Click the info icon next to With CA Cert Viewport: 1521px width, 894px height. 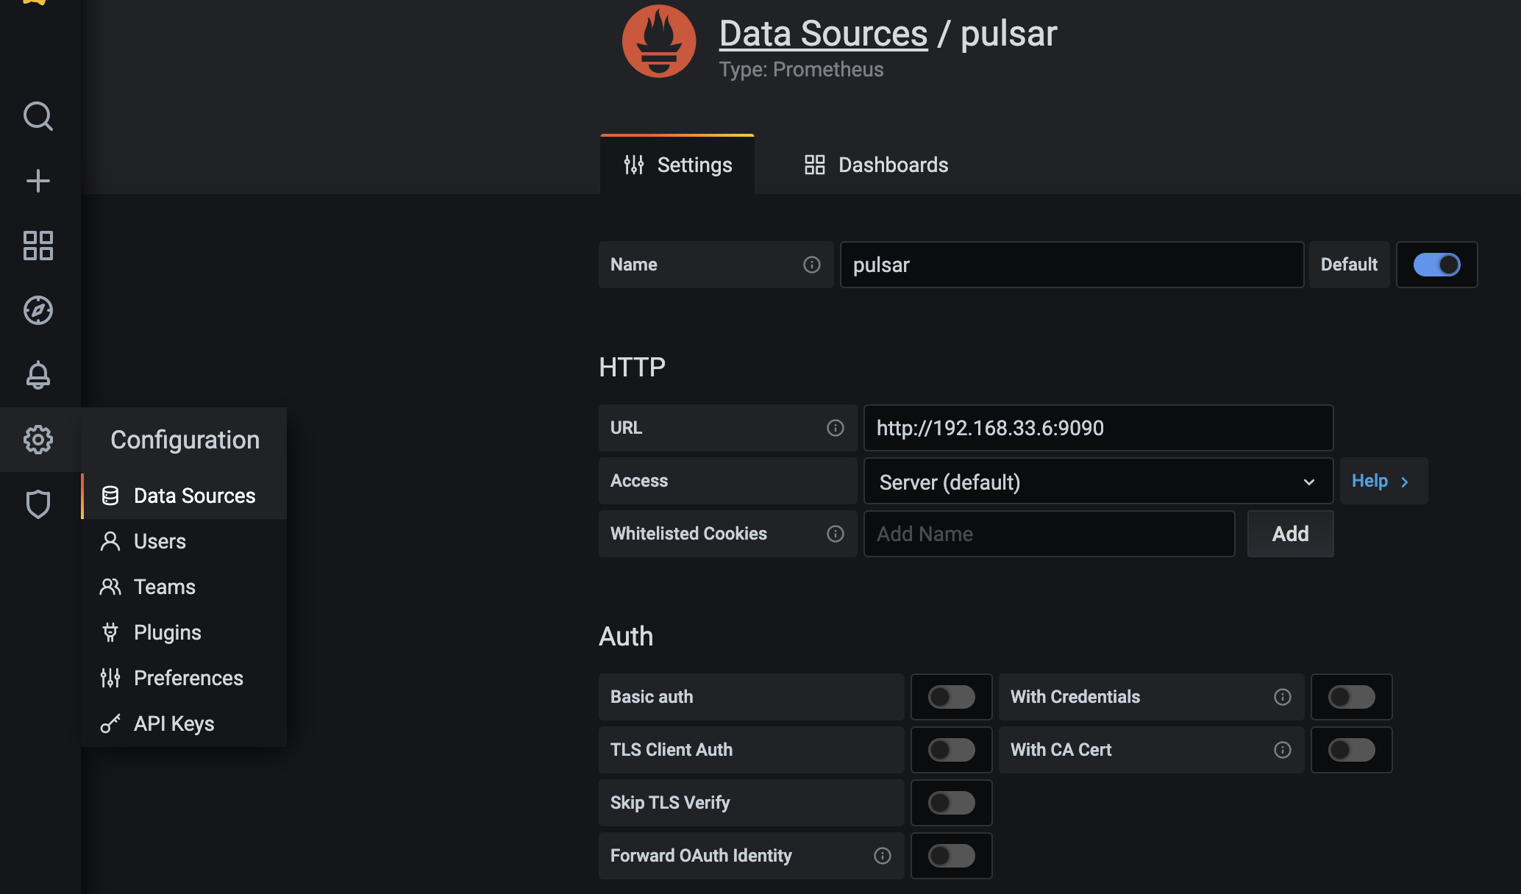tap(1283, 750)
